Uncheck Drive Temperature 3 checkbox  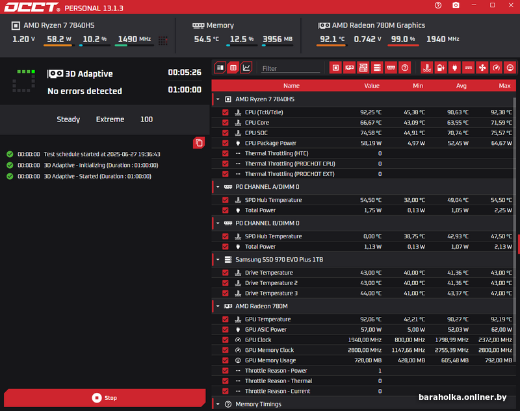tap(226, 293)
